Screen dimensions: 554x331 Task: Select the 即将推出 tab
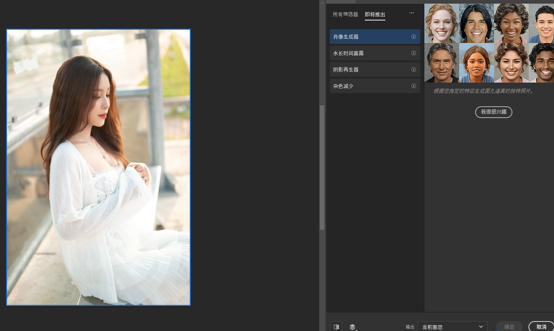(375, 15)
